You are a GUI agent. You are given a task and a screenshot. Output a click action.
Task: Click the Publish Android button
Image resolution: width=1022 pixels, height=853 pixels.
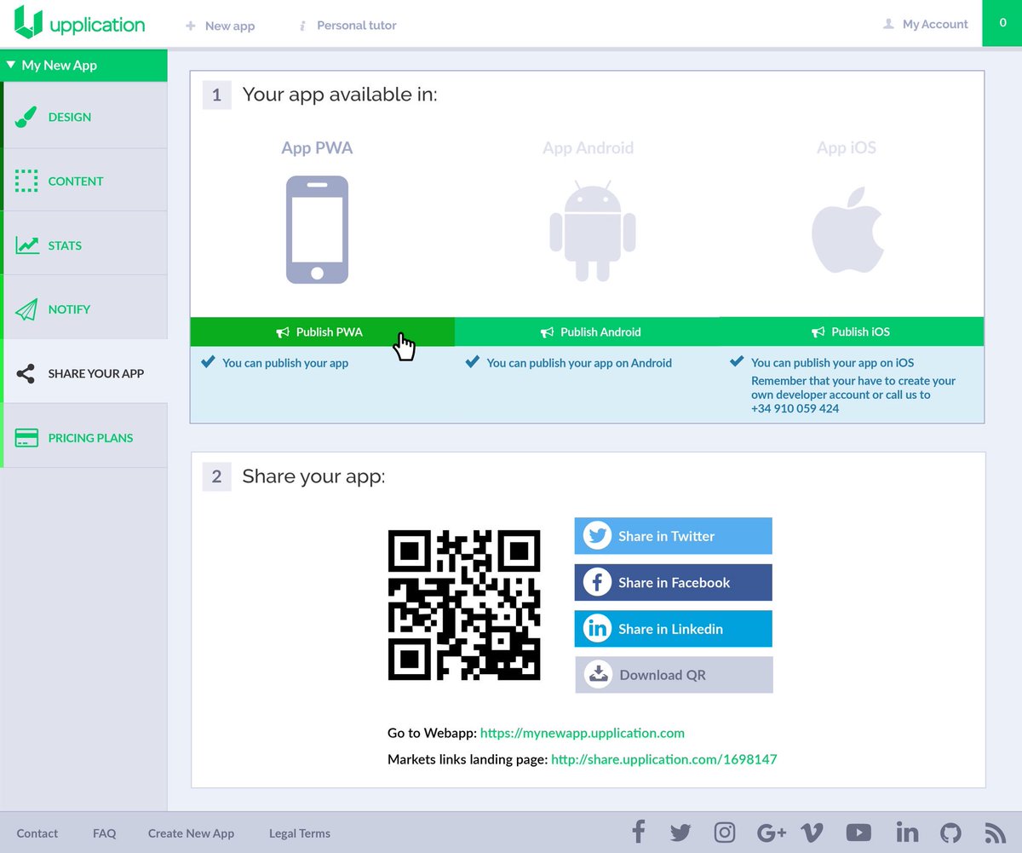pos(587,331)
